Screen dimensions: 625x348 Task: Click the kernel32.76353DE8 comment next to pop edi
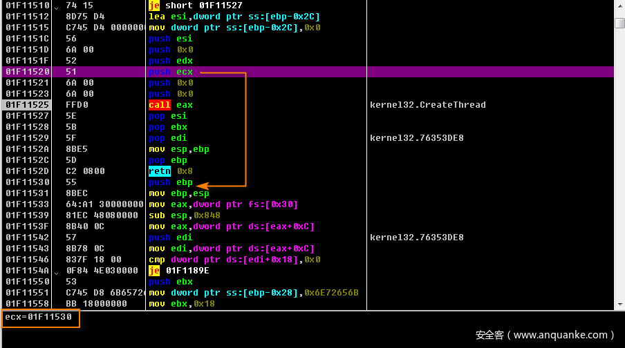tap(416, 138)
